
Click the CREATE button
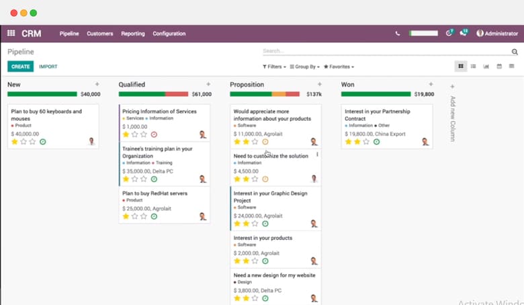click(20, 67)
